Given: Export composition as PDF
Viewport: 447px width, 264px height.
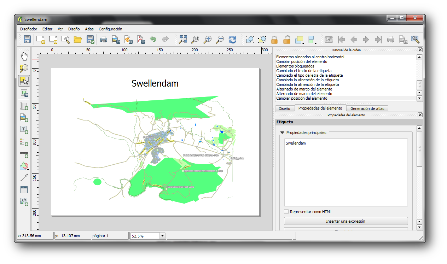Looking at the screenshot, I should pos(141,39).
